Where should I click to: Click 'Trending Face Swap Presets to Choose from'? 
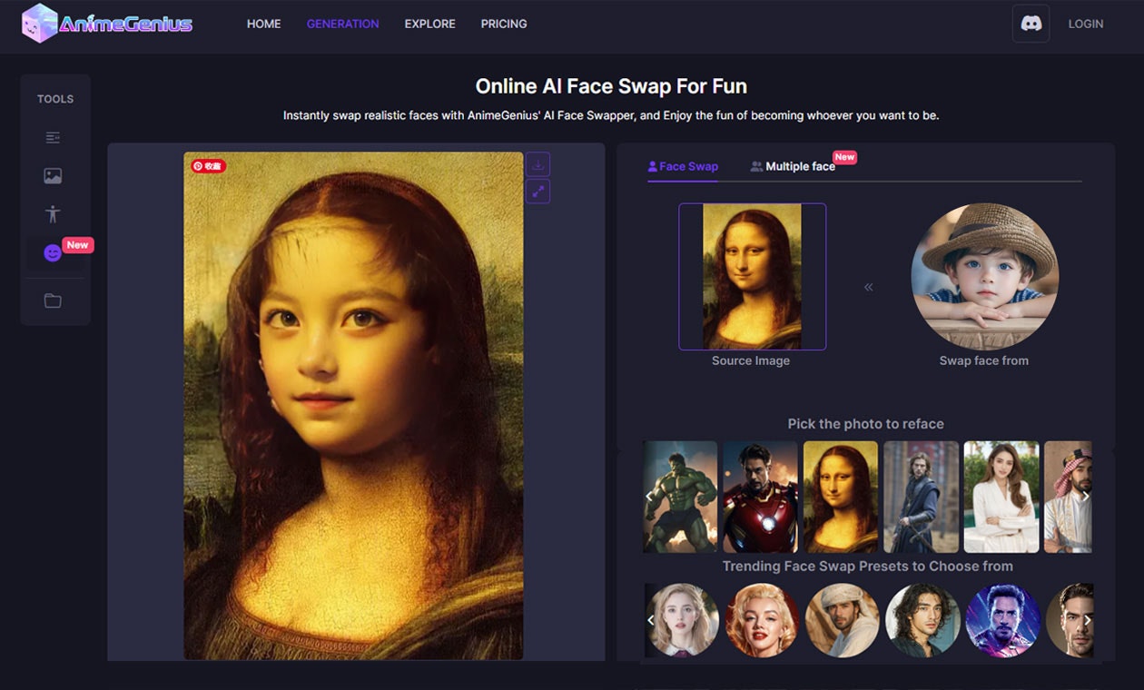[868, 567]
